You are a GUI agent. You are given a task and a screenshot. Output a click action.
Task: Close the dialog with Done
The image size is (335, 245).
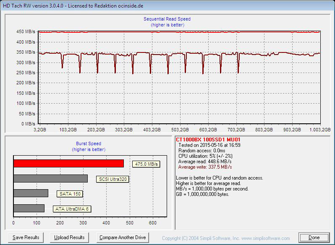[x=314, y=237]
